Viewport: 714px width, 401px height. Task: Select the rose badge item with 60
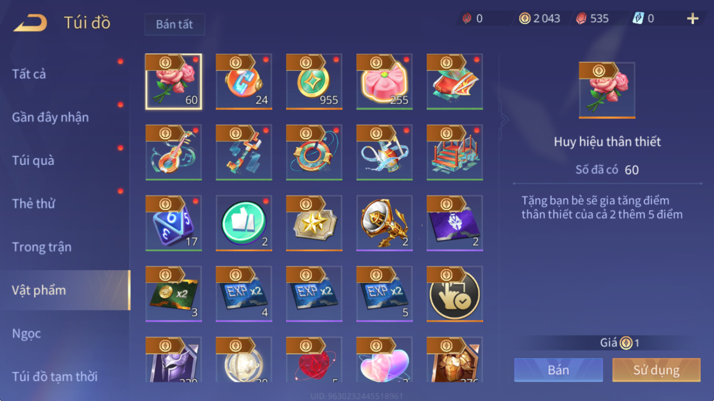pyautogui.click(x=173, y=81)
